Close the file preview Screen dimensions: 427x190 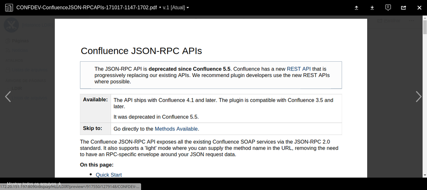point(419,8)
